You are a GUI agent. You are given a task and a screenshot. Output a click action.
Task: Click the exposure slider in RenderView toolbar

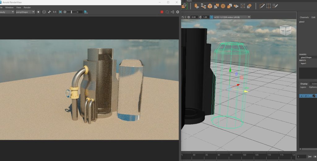tap(72, 12)
